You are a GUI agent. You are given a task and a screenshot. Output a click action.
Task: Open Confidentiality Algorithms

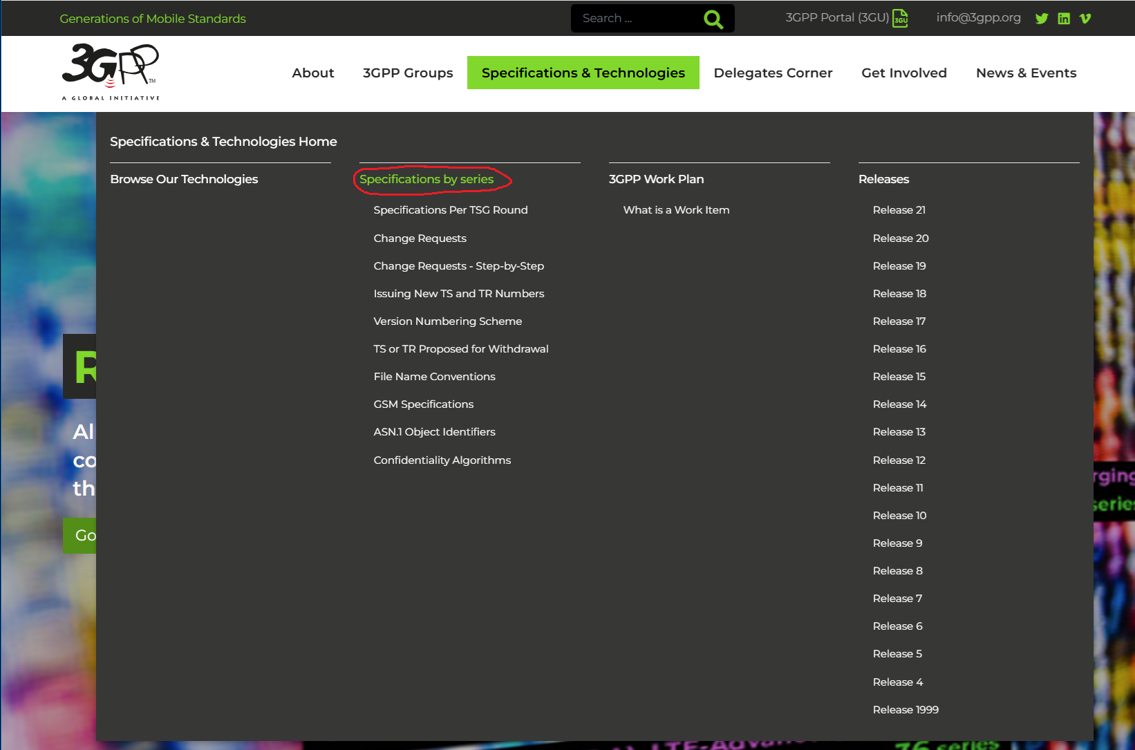click(442, 460)
